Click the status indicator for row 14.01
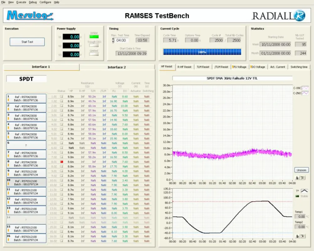Viewport: 314px width, 251px height. pos(62,217)
